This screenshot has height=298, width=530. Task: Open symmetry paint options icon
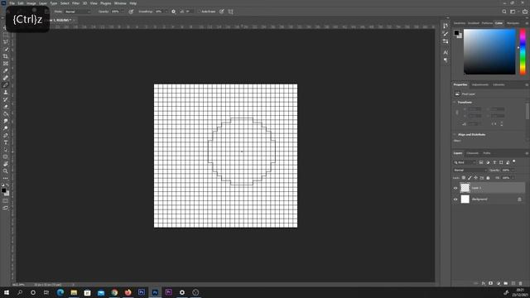[x=231, y=12]
